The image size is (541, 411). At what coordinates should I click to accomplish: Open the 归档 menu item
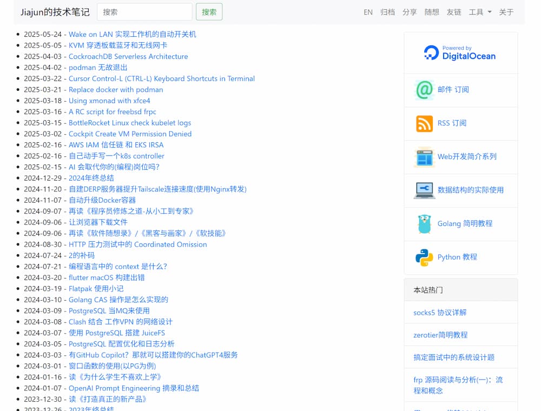click(x=387, y=11)
